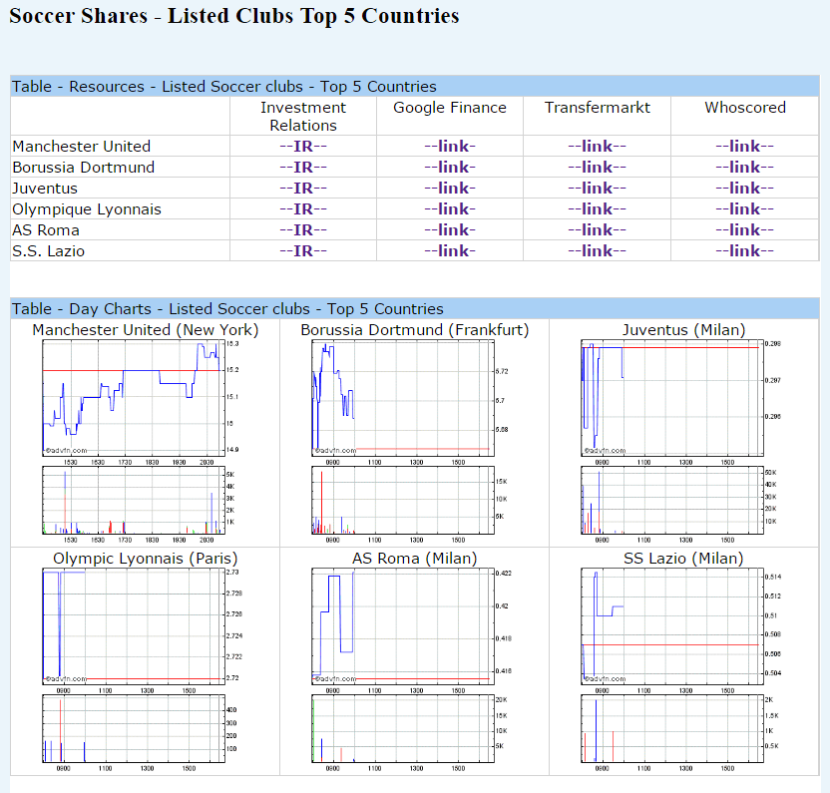The image size is (830, 793).
Task: Open AS Roma Whoscored link
Action: coord(745,230)
